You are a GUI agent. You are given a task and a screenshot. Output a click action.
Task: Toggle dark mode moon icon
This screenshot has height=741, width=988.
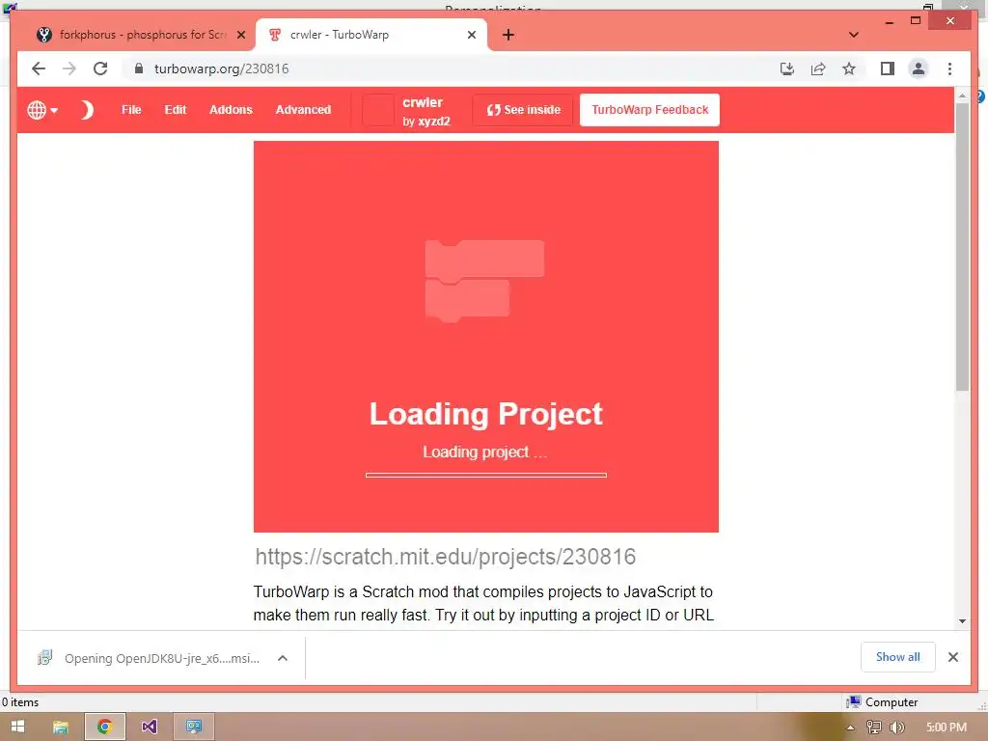87,110
